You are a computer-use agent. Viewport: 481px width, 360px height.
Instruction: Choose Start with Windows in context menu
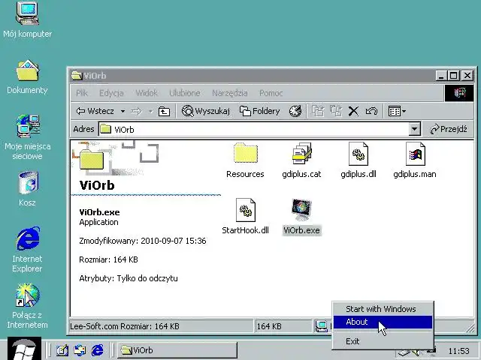pos(383,309)
